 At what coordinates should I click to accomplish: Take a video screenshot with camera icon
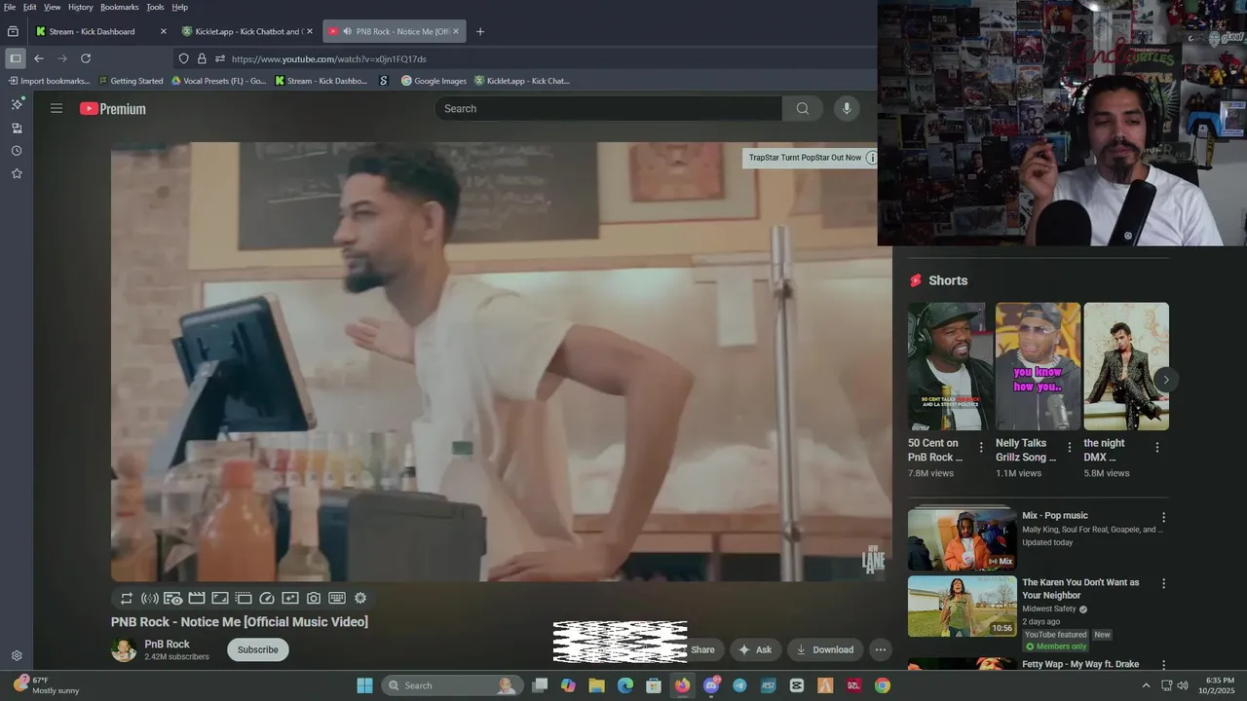coord(314,599)
